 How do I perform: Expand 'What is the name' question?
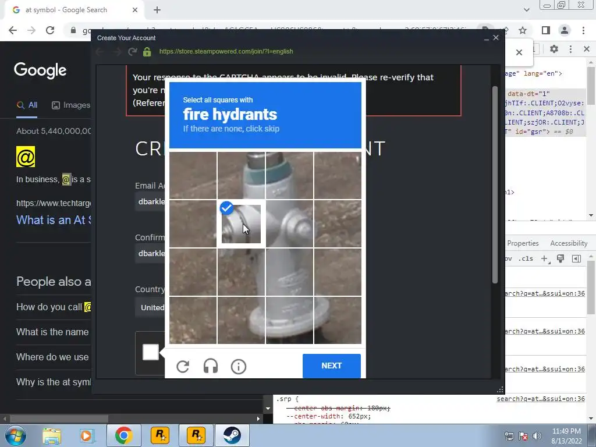54,332
